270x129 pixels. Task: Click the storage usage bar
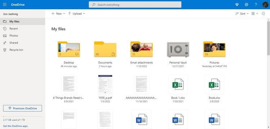coord(22,116)
